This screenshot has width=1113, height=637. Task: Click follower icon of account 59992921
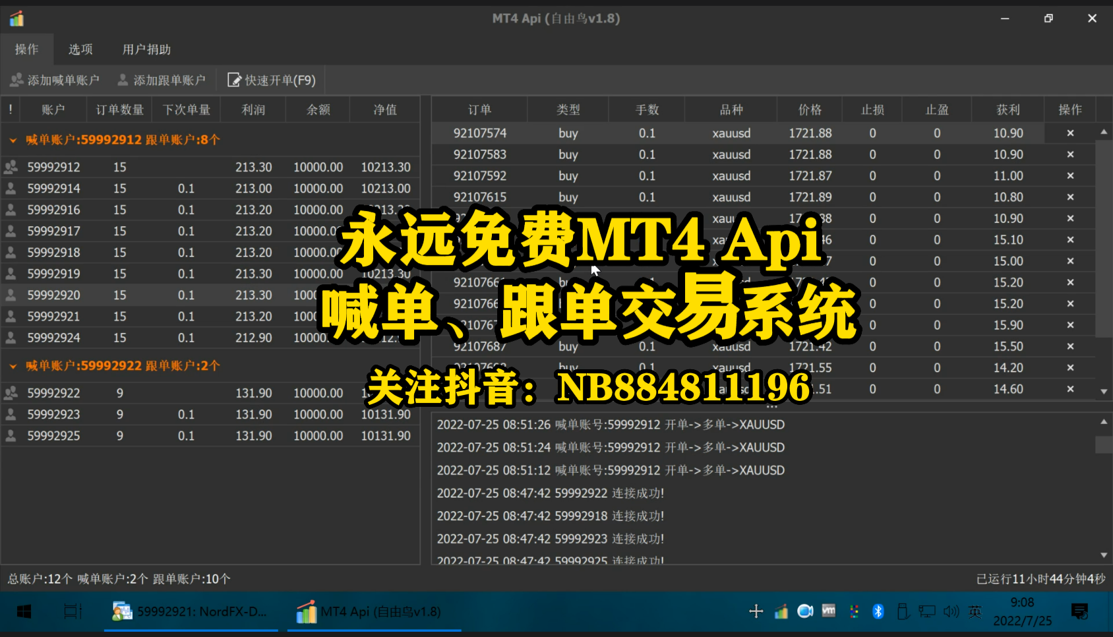[11, 317]
